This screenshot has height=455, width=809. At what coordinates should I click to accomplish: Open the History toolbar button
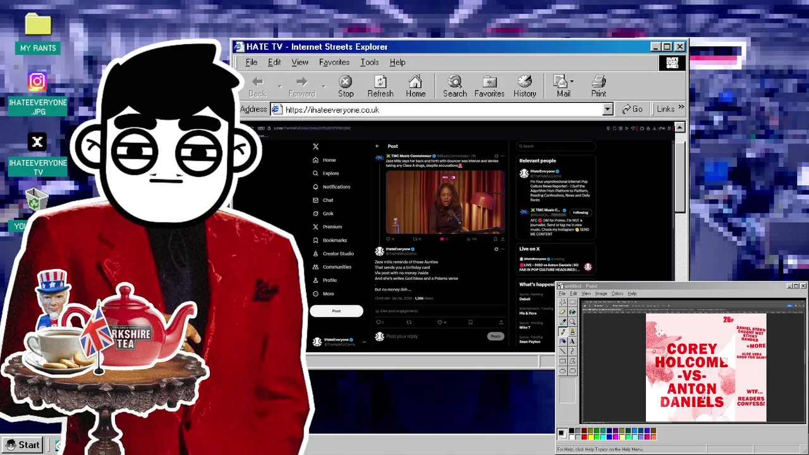pyautogui.click(x=525, y=87)
